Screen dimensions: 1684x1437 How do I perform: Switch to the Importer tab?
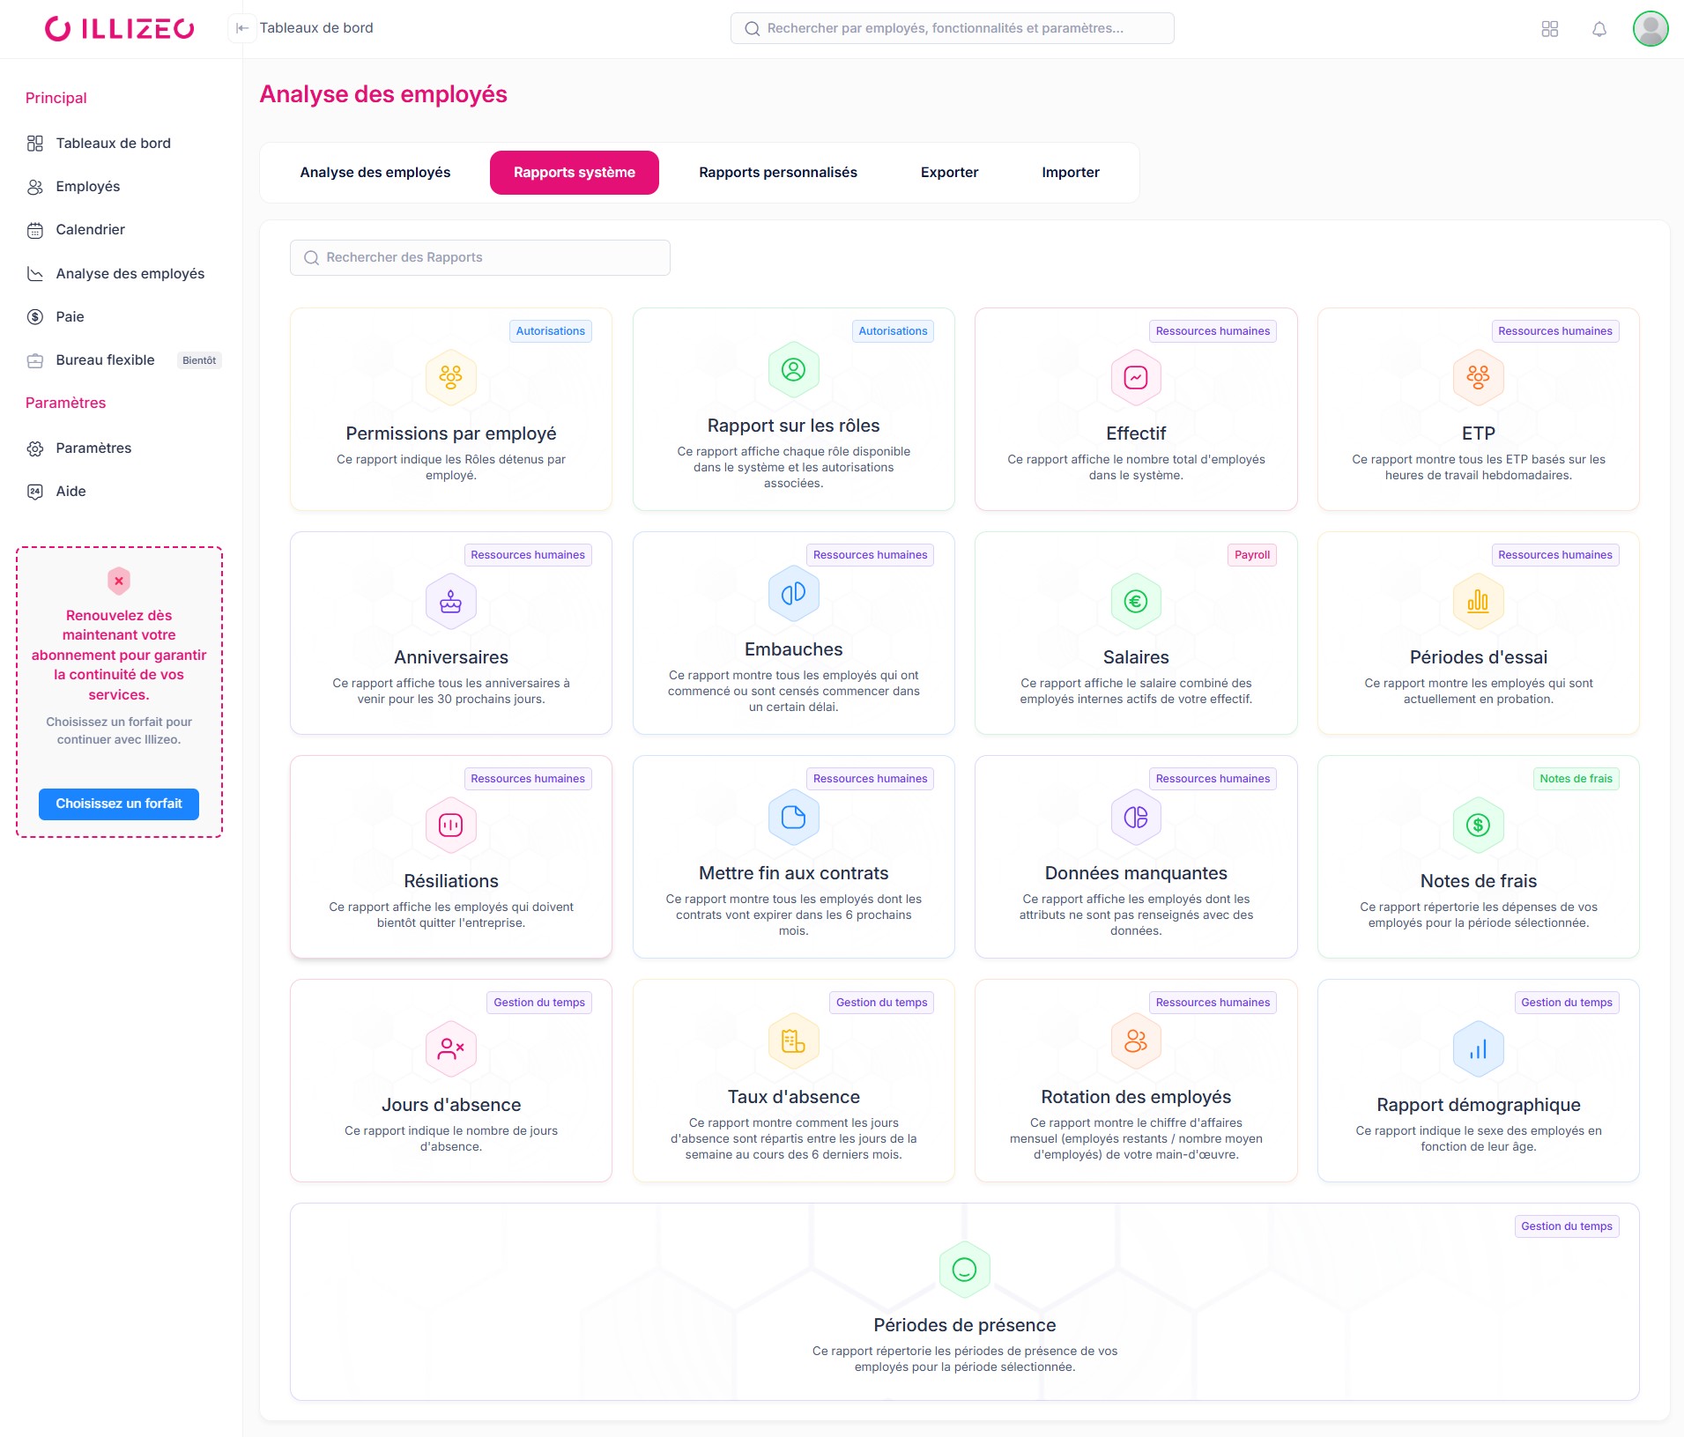click(x=1070, y=172)
